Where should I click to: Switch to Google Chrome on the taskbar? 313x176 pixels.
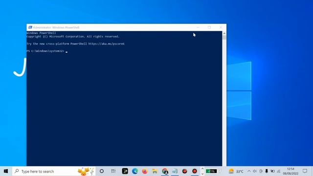tap(165, 171)
